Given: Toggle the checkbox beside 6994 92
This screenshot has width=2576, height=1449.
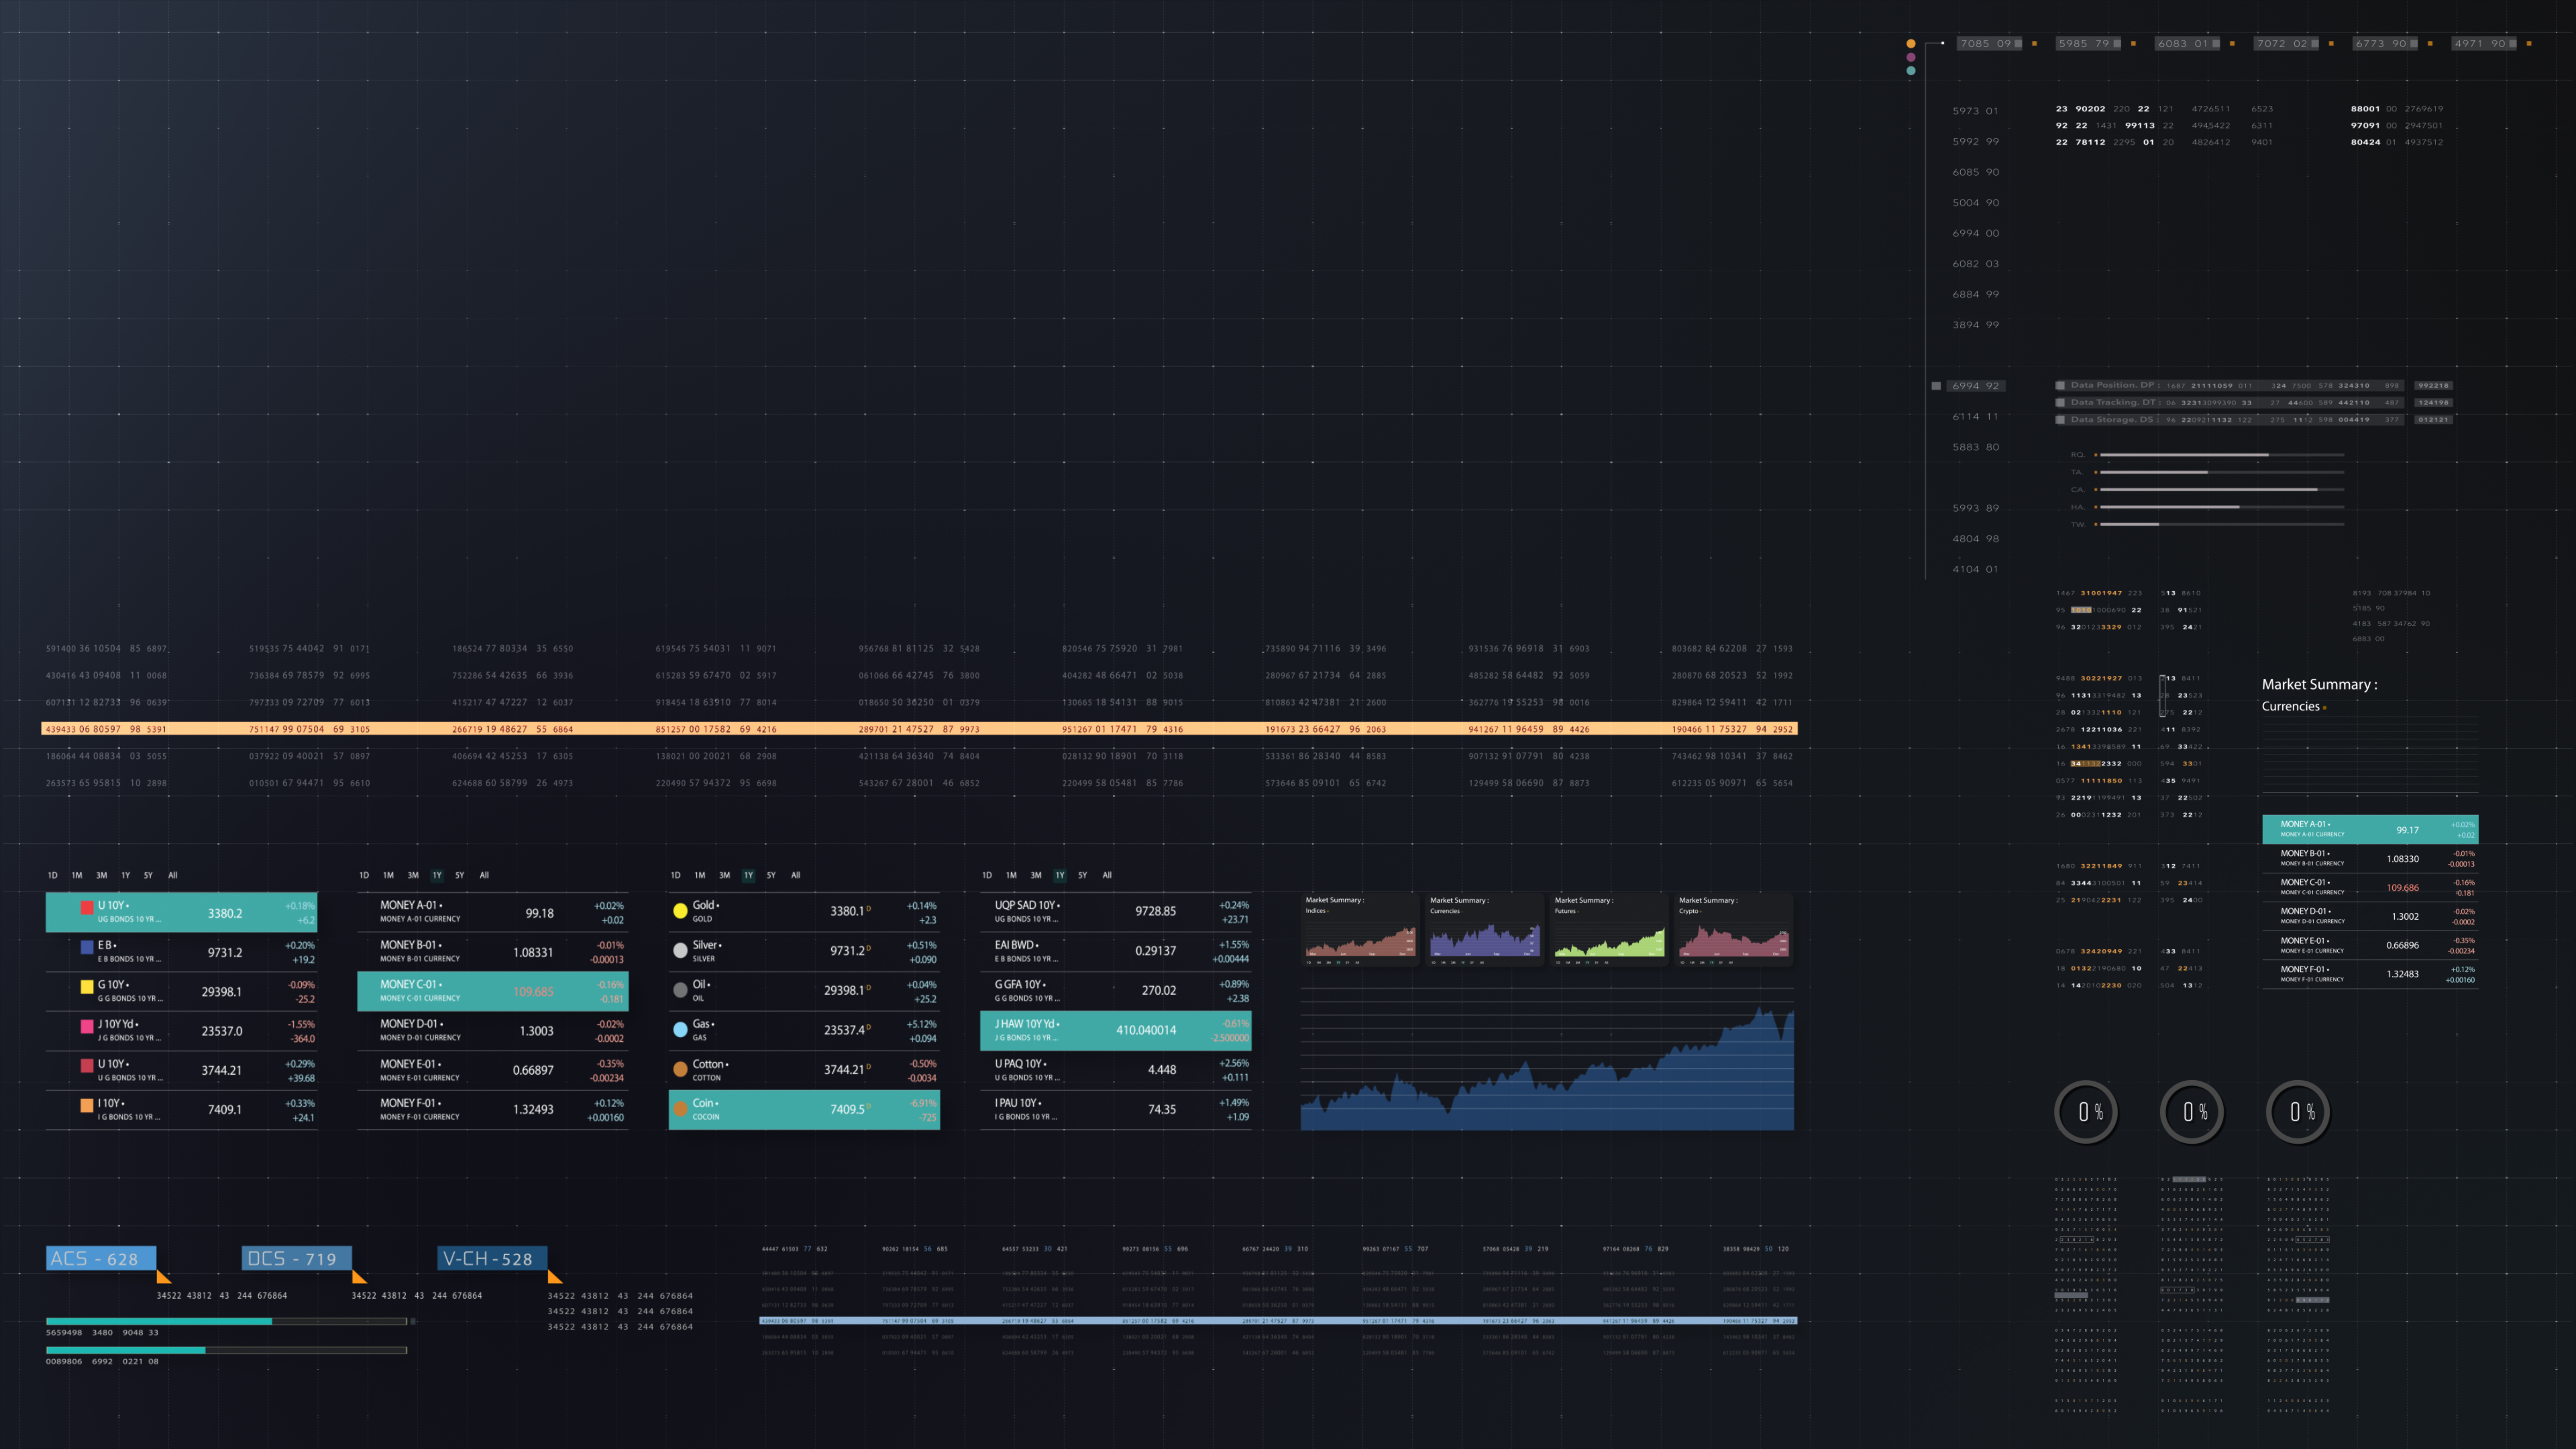Looking at the screenshot, I should point(1936,386).
